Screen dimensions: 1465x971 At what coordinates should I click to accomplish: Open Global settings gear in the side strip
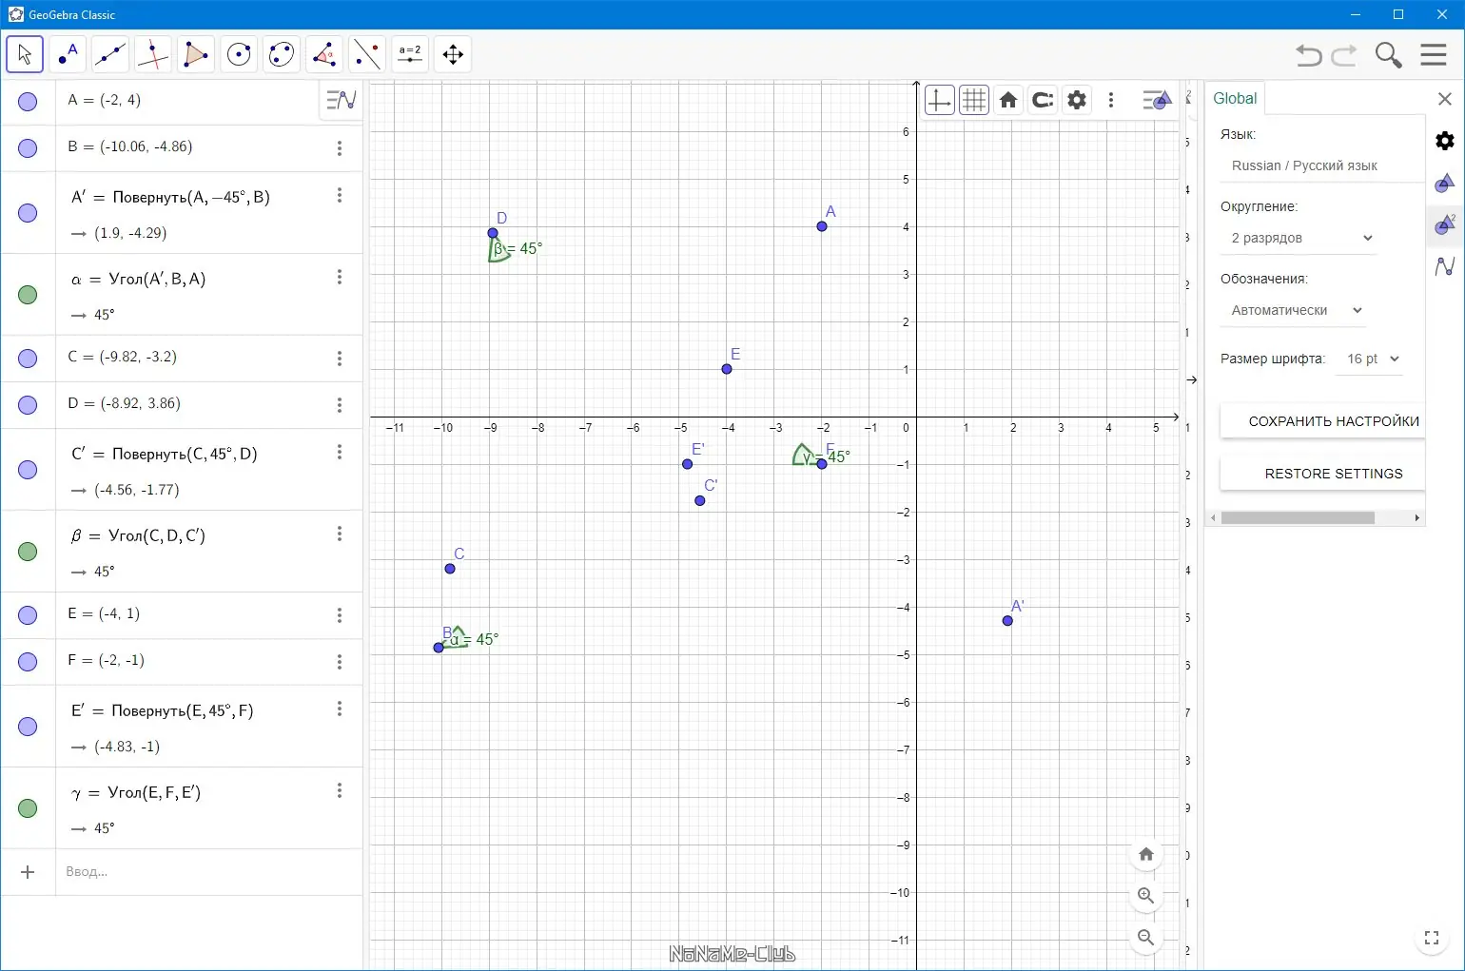coord(1445,141)
